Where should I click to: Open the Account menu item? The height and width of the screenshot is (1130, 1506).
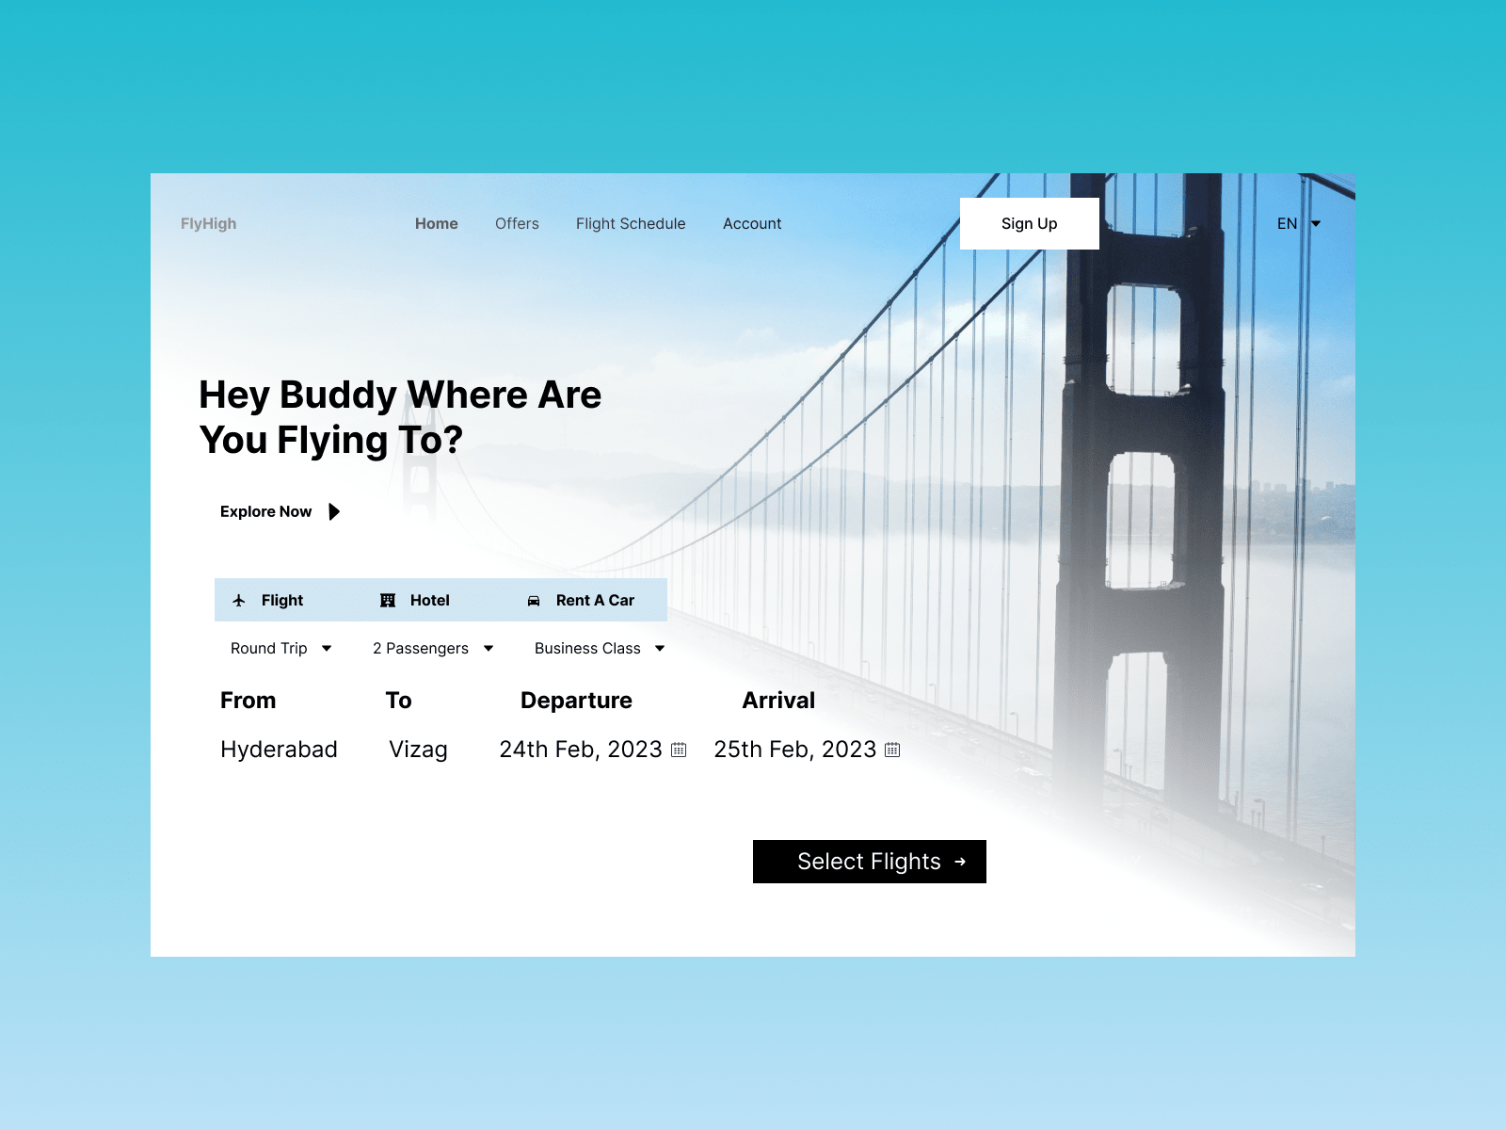pyautogui.click(x=752, y=224)
